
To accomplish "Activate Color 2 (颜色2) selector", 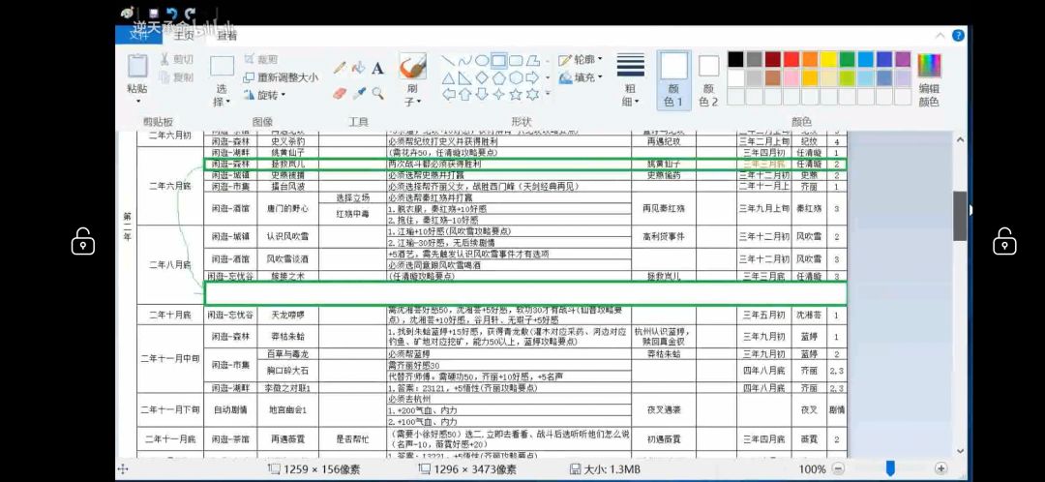I will coord(709,80).
